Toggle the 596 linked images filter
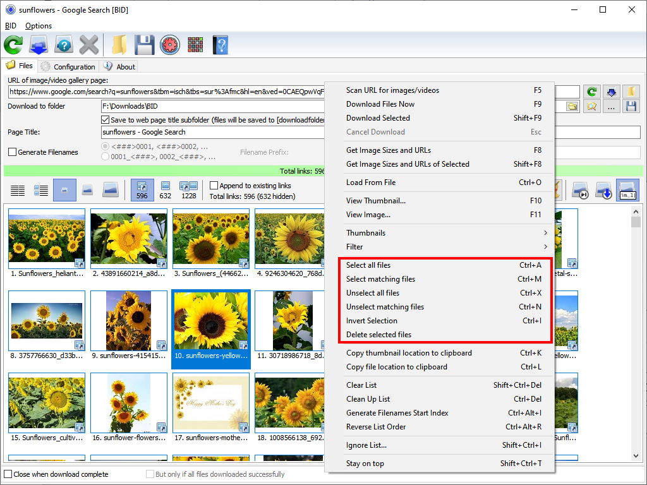 (x=142, y=190)
